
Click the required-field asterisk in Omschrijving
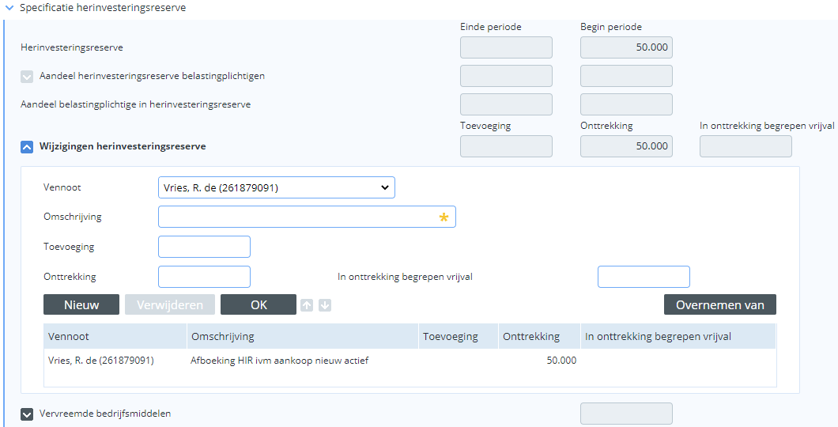tap(444, 217)
